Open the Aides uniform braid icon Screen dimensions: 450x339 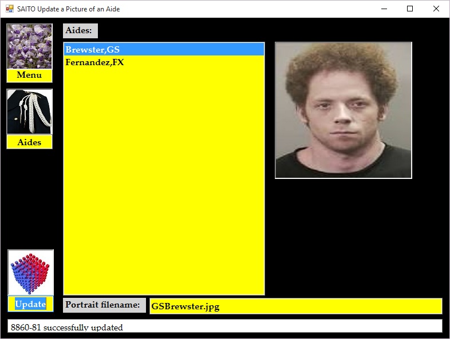point(29,111)
